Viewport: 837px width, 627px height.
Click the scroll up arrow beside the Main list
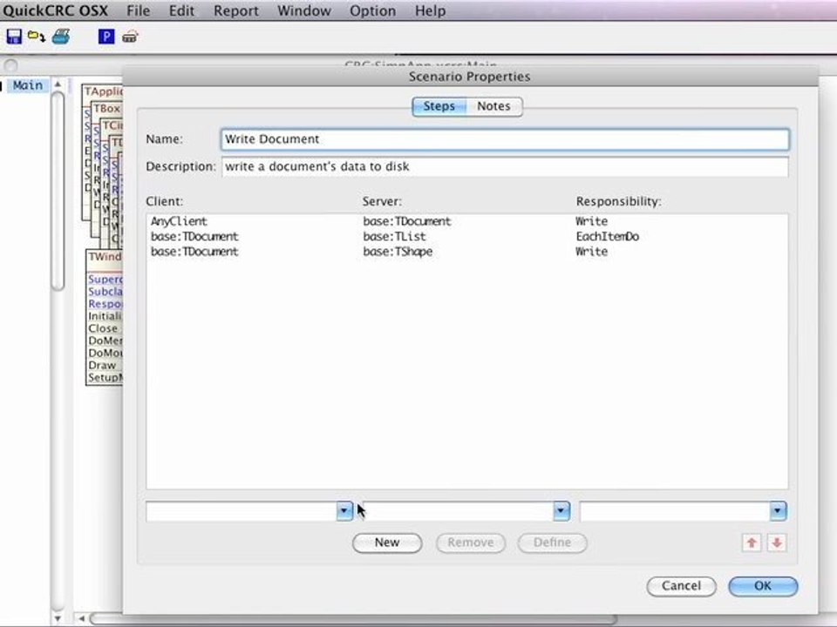(x=58, y=84)
